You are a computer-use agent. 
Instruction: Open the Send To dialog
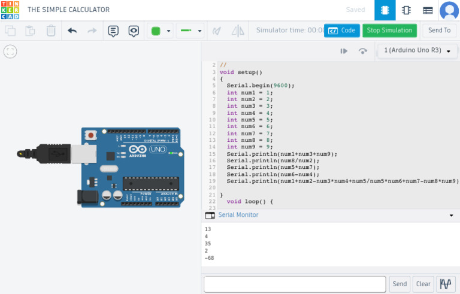pyautogui.click(x=439, y=31)
